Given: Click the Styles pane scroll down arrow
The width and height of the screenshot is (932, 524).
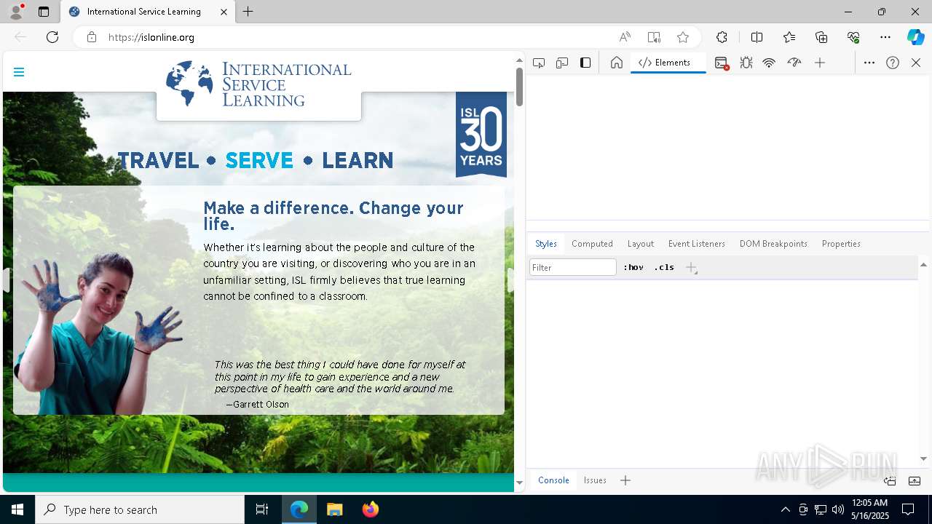Looking at the screenshot, I should pos(923,458).
